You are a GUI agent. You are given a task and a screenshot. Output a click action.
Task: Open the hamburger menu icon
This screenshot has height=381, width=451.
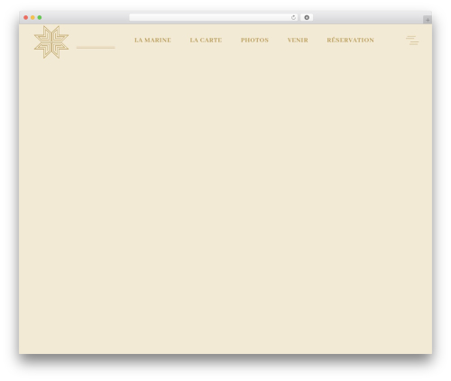pos(412,41)
